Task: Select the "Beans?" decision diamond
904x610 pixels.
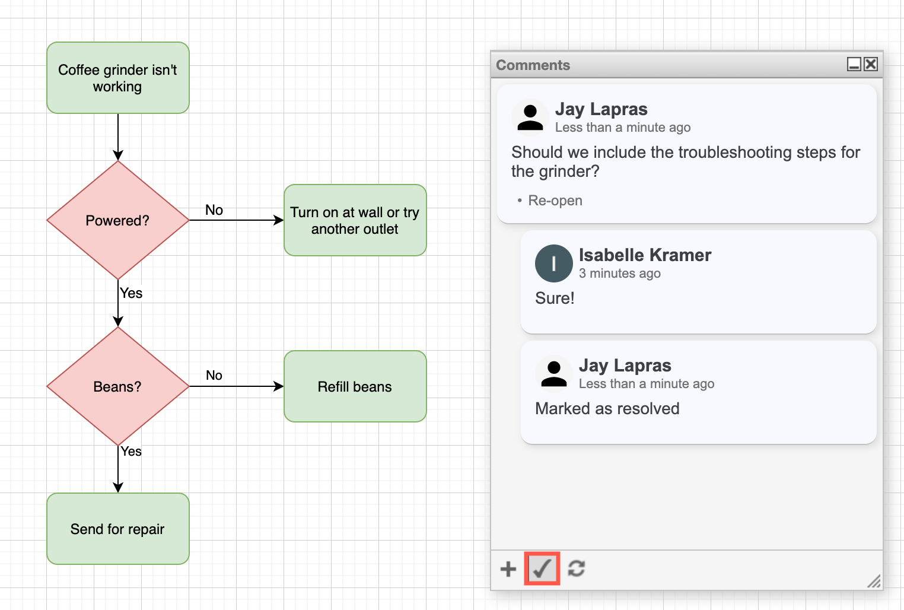Action: pos(117,386)
